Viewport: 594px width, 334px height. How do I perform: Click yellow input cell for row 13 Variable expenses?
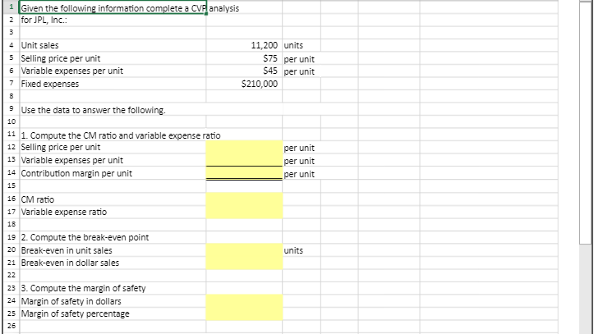(244, 160)
